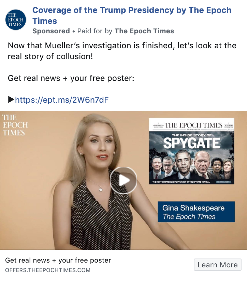Click The Epoch Times watermark logo in video

click(x=15, y=125)
